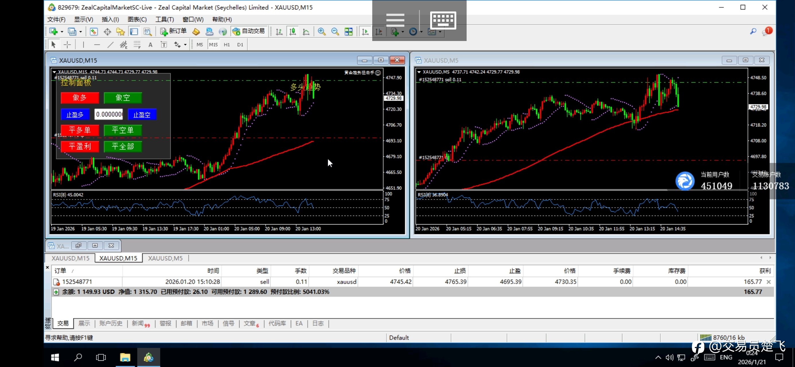
Task: Expand the new chart dropdown arrow
Action: pyautogui.click(x=62, y=32)
